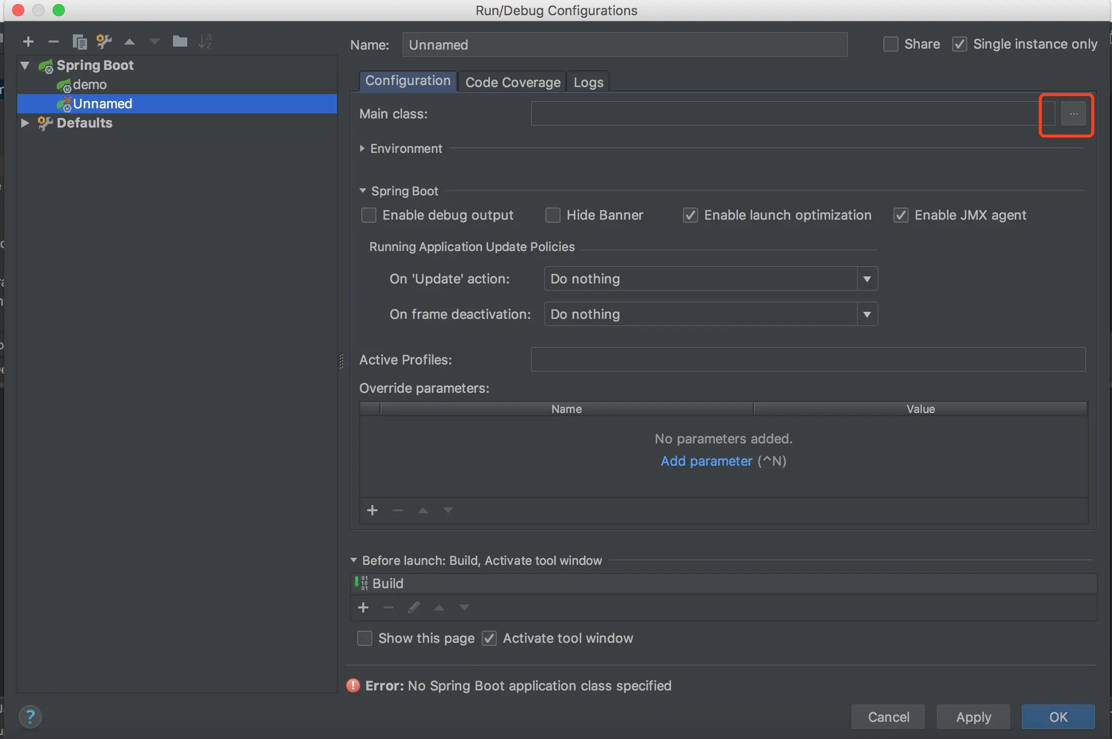Click the create new folder icon
Image resolution: width=1112 pixels, height=739 pixels.
pos(180,42)
